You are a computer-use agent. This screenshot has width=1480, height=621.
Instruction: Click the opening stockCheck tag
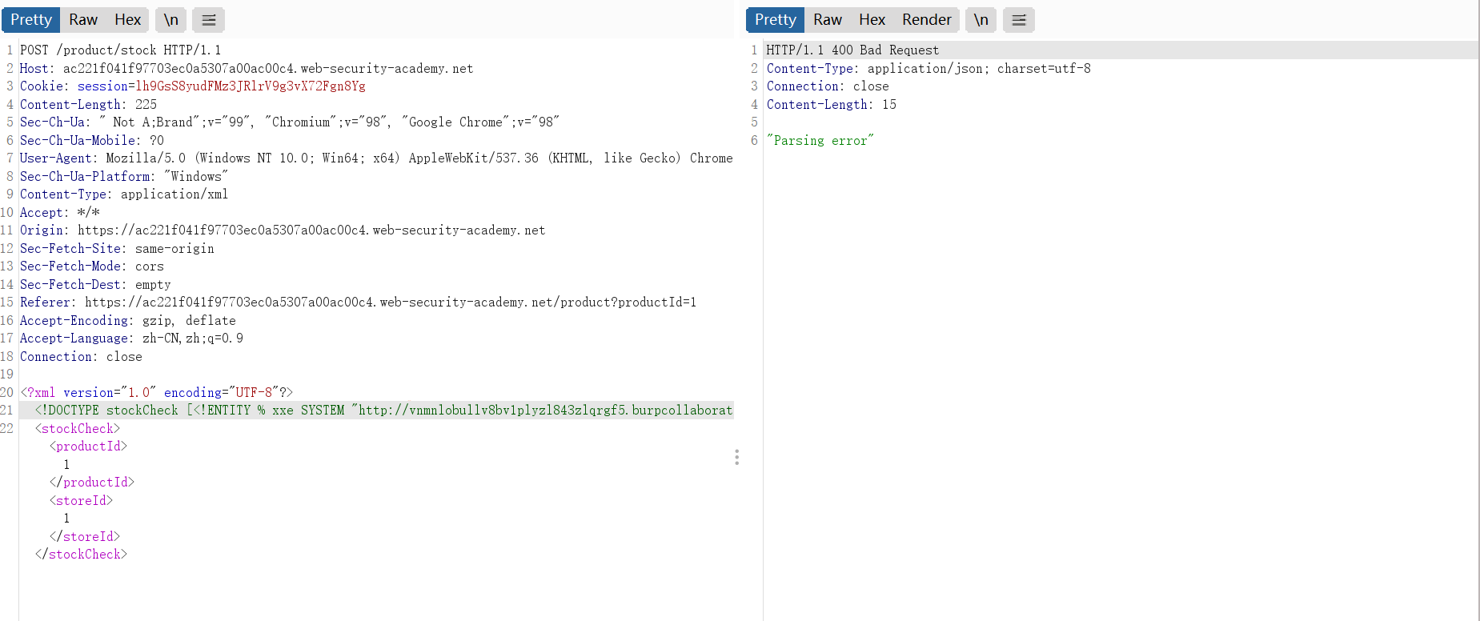[78, 428]
